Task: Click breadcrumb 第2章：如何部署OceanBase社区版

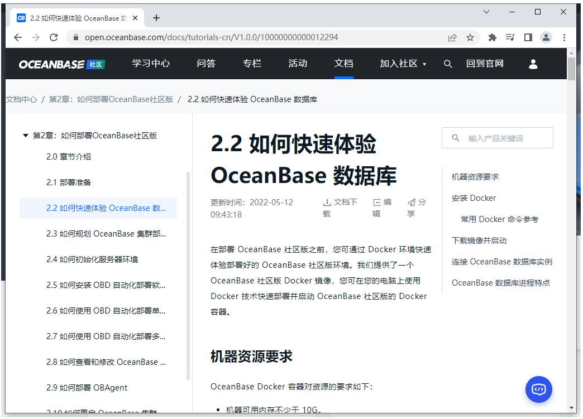Action: pos(111,99)
